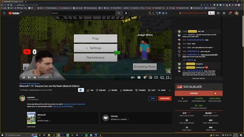Open the YouTube apps grid icon
This screenshot has height=137, width=244.
[224, 13]
